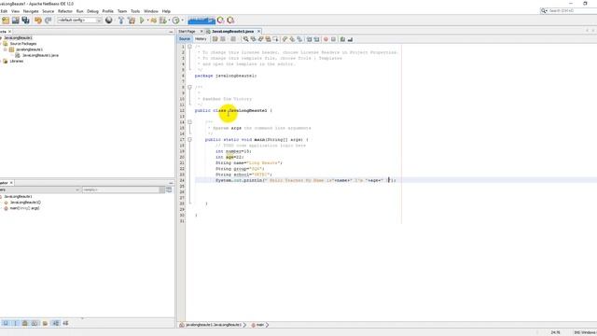Click the Navigator panel settings icon
Image resolution: width=597 pixels, height=336 pixels.
coord(169,189)
